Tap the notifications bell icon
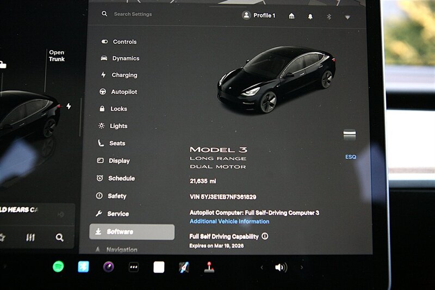This screenshot has height=290, width=435. point(310,16)
